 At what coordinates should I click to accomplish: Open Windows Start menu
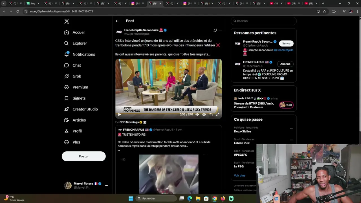pyautogui.click(x=131, y=198)
